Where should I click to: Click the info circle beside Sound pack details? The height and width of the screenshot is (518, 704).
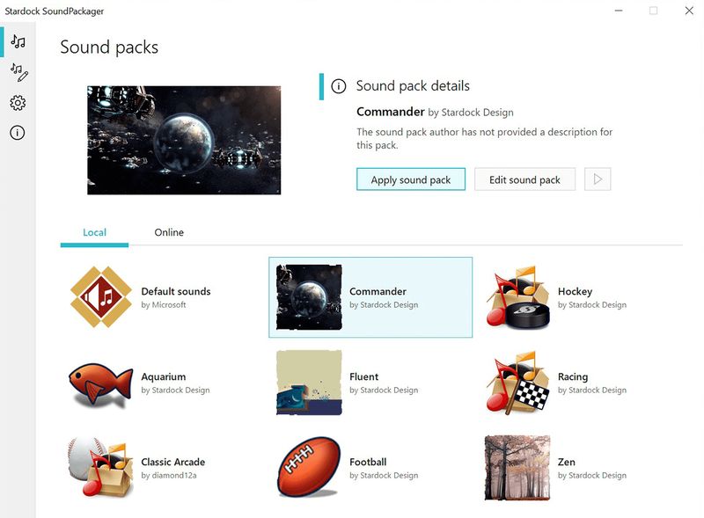point(339,85)
